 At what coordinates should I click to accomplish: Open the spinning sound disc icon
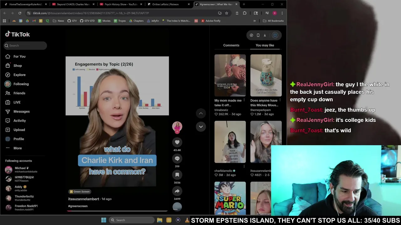177,207
